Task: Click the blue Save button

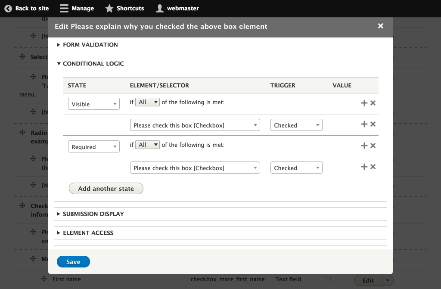Action: [73, 262]
